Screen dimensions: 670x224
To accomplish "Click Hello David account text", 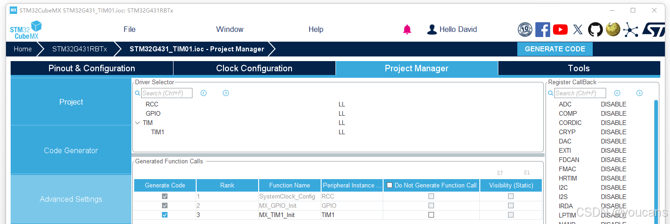I will pyautogui.click(x=458, y=29).
